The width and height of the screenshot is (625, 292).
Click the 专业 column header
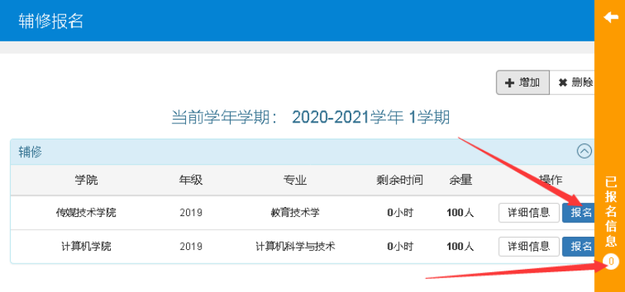(295, 180)
